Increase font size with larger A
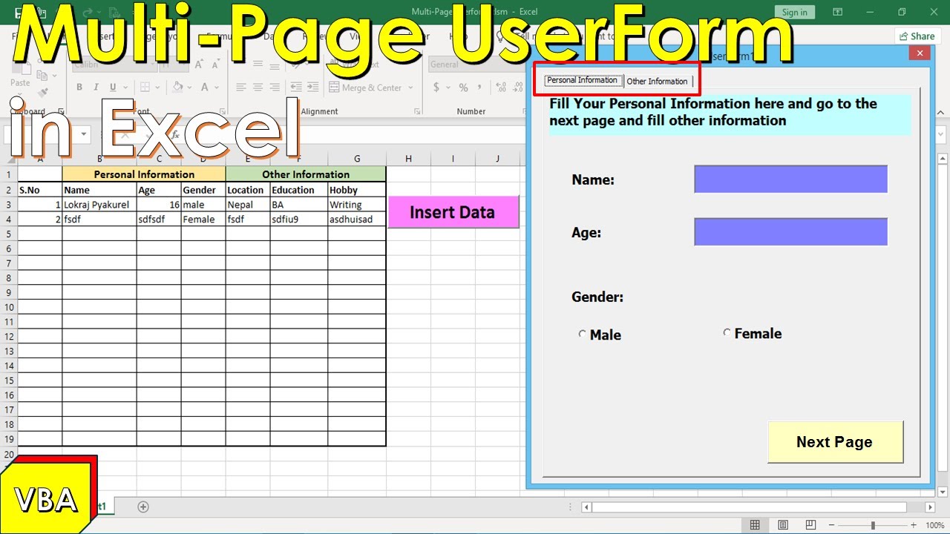The width and height of the screenshot is (950, 534). 199,65
